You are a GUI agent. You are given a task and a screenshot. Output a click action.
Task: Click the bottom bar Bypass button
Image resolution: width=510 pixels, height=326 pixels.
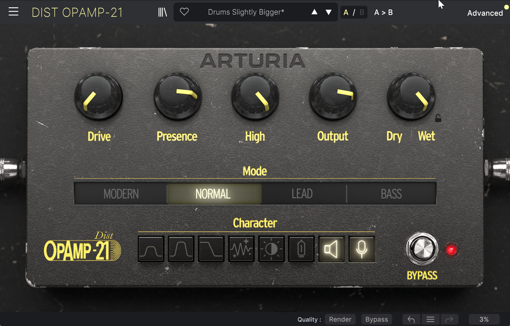[377, 319]
